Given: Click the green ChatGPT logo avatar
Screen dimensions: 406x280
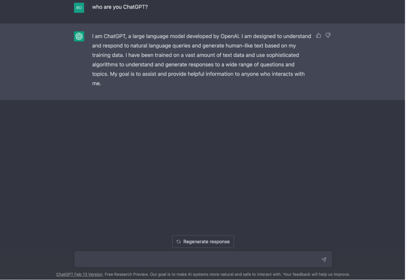Looking at the screenshot, I should [x=79, y=36].
